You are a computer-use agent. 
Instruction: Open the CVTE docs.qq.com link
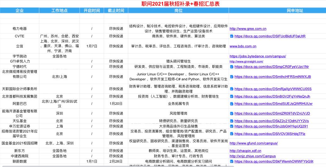pos(270,36)
